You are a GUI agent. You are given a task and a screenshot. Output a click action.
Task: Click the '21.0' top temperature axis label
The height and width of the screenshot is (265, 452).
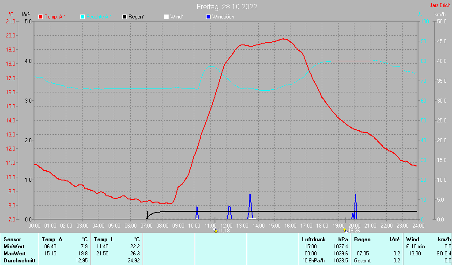[x=11, y=22]
